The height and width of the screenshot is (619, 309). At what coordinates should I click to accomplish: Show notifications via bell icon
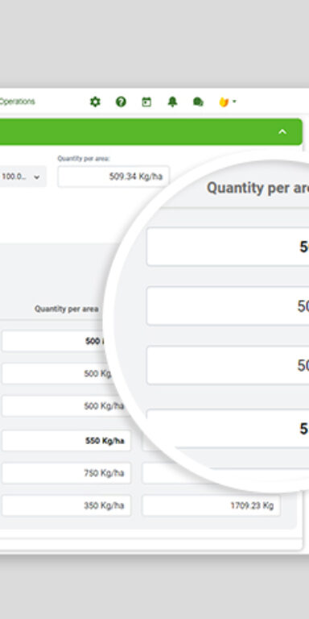pyautogui.click(x=172, y=102)
